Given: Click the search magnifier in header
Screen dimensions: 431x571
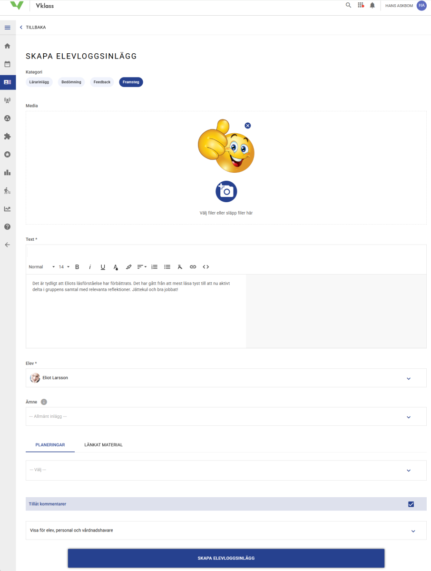Looking at the screenshot, I should [x=348, y=5].
